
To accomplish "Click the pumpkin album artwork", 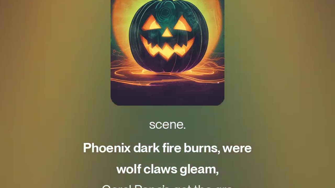I will pos(167,53).
